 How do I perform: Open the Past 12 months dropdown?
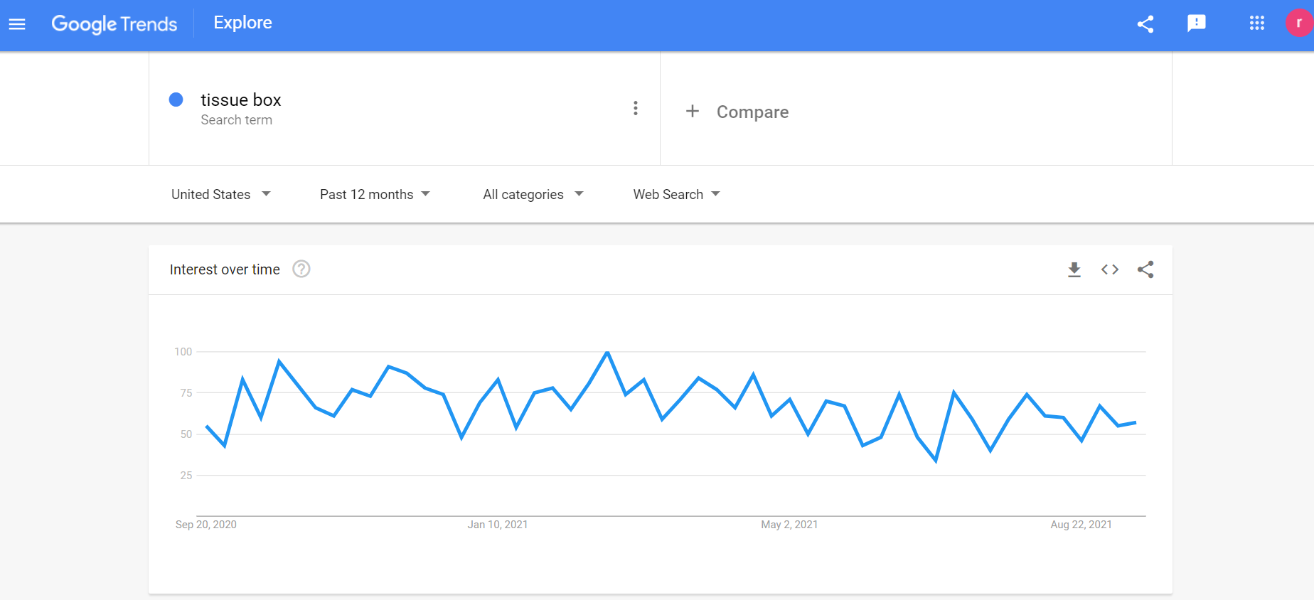pos(375,194)
